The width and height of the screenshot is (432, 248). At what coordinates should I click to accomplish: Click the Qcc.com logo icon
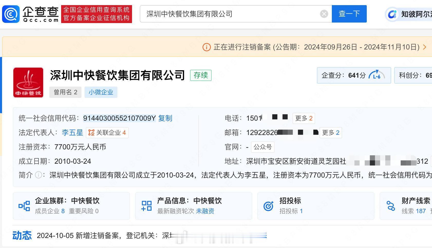[x=11, y=14]
